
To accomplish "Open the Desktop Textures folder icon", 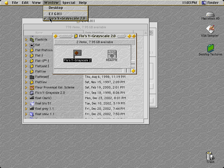I will click(211, 48).
